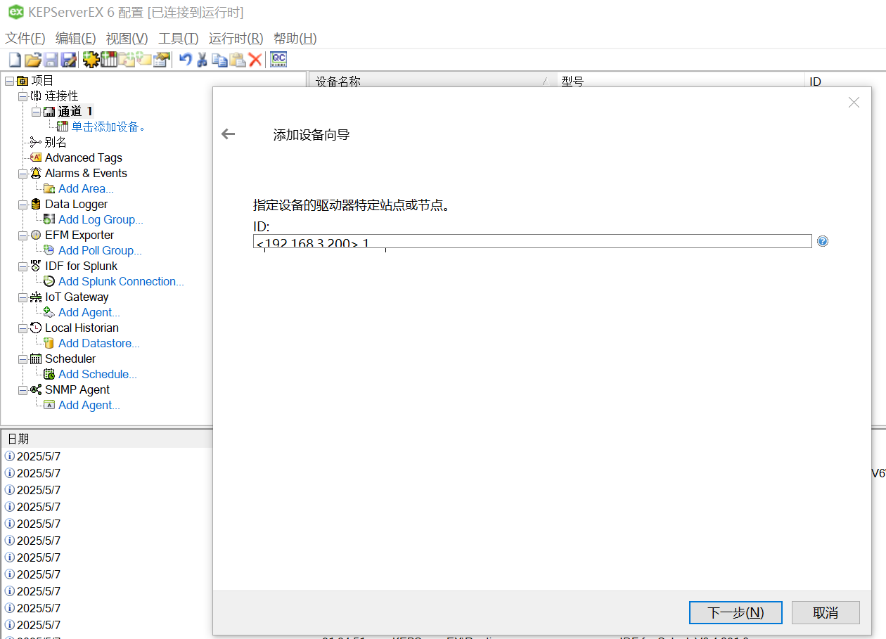Click the Add Log Group... link

(101, 219)
